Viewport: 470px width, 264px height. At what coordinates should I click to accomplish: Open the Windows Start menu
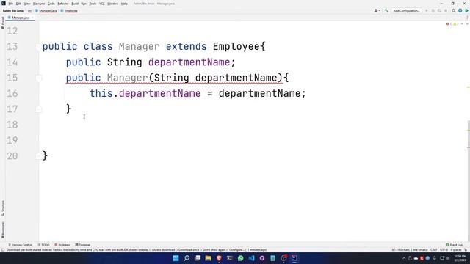tap(176, 258)
